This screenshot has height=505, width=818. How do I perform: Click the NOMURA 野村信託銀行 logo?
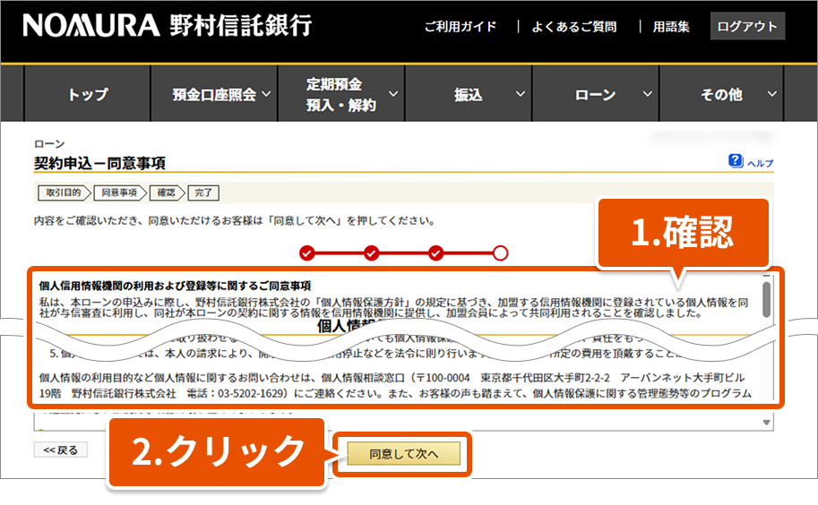tap(167, 26)
